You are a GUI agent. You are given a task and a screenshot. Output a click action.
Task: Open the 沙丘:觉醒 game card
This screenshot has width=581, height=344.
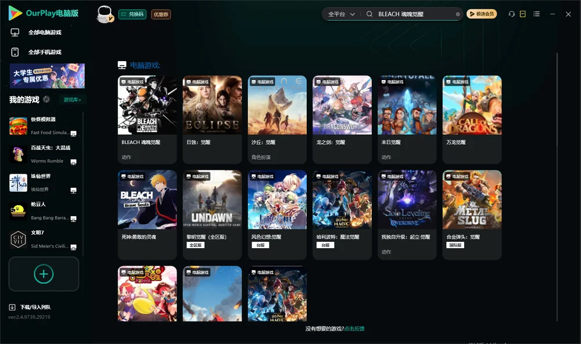(x=277, y=119)
